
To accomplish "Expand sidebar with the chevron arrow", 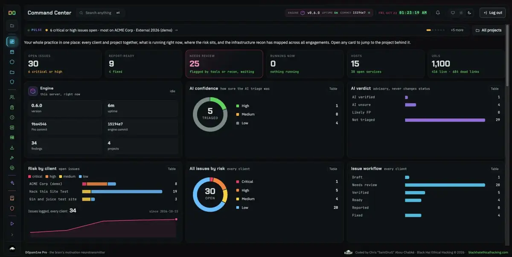I will [x=12, y=235].
